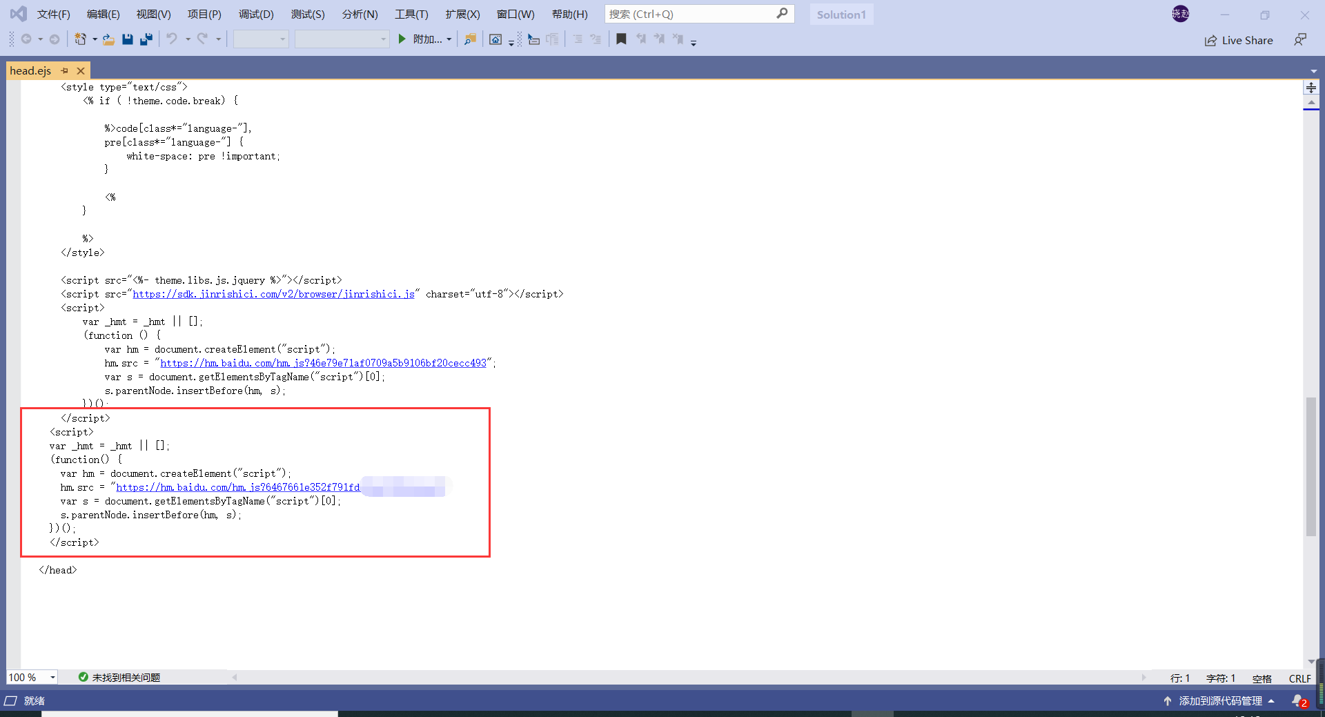Image resolution: width=1325 pixels, height=717 pixels.
Task: Open the 测试(S) menu
Action: pyautogui.click(x=308, y=14)
